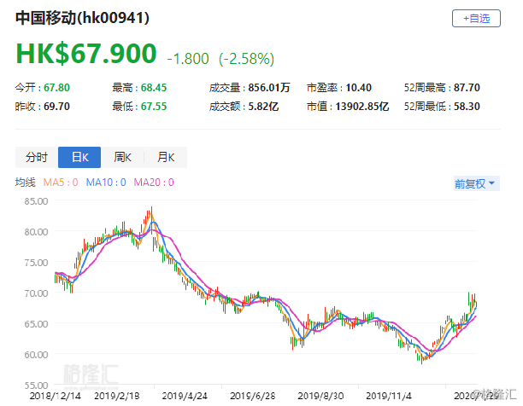Click the 最低 value 67.55
The height and width of the screenshot is (406, 523).
point(154,107)
